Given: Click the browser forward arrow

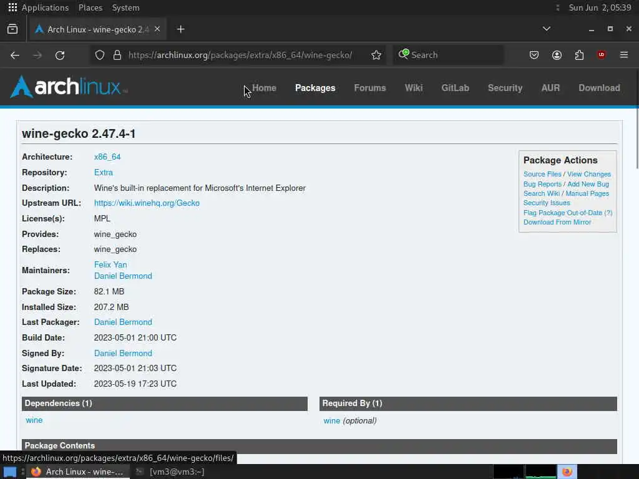Looking at the screenshot, I should 37,55.
